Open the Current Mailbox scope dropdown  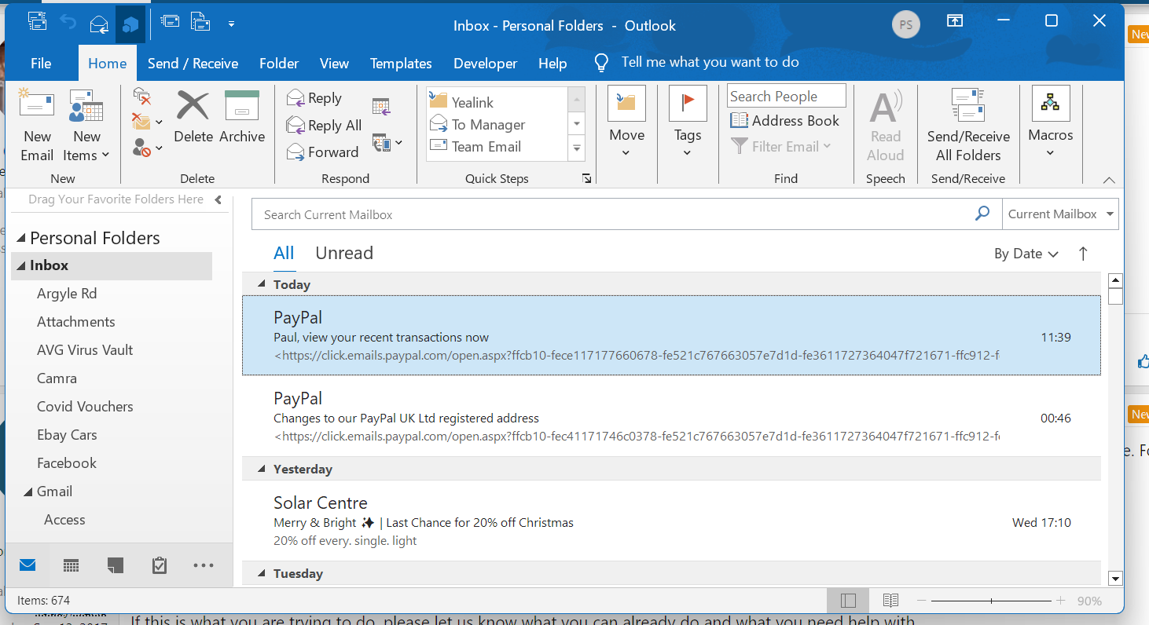1060,214
